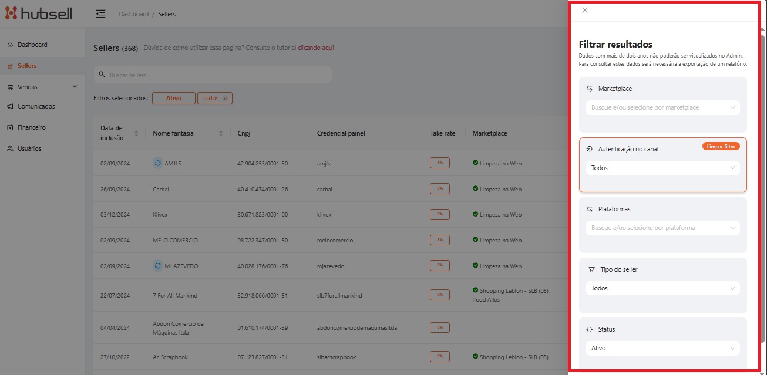Viewport: 767px width, 375px height.
Task: Collapse the sidebar with hamburger icon
Action: (x=101, y=14)
